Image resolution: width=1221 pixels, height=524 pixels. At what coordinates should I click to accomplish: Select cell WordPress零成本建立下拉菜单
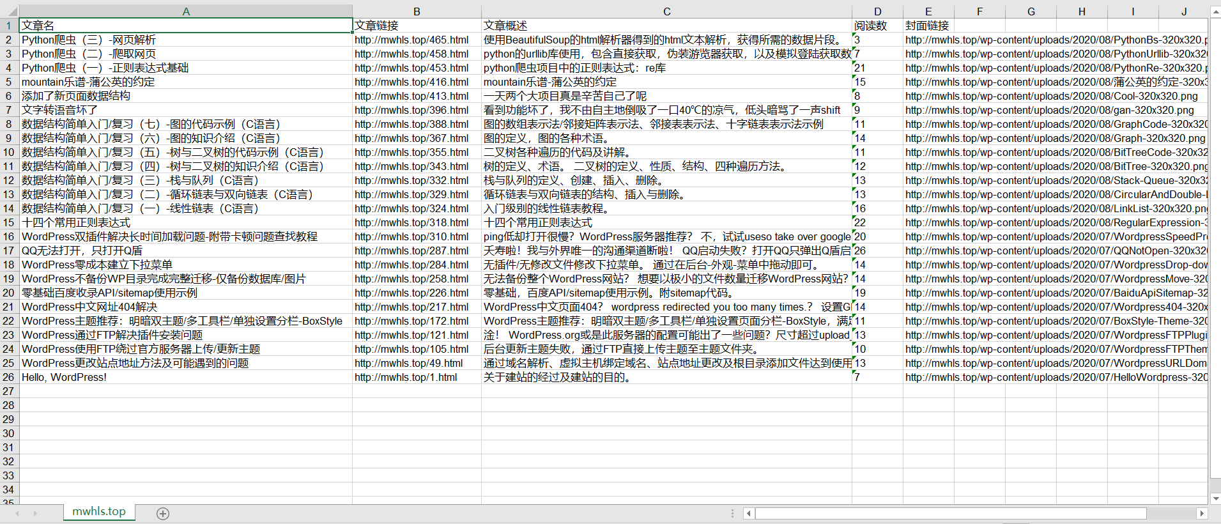click(x=186, y=265)
